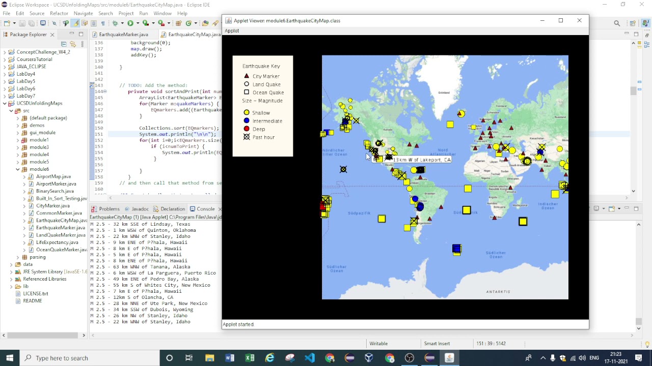Toggle Mark Occurrences highlighter icon
This screenshot has width=652, height=366.
click(75, 23)
